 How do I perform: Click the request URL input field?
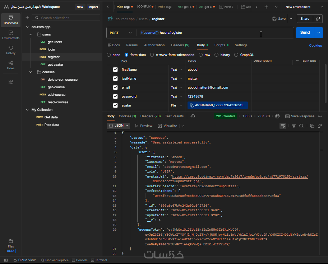click(x=216, y=33)
